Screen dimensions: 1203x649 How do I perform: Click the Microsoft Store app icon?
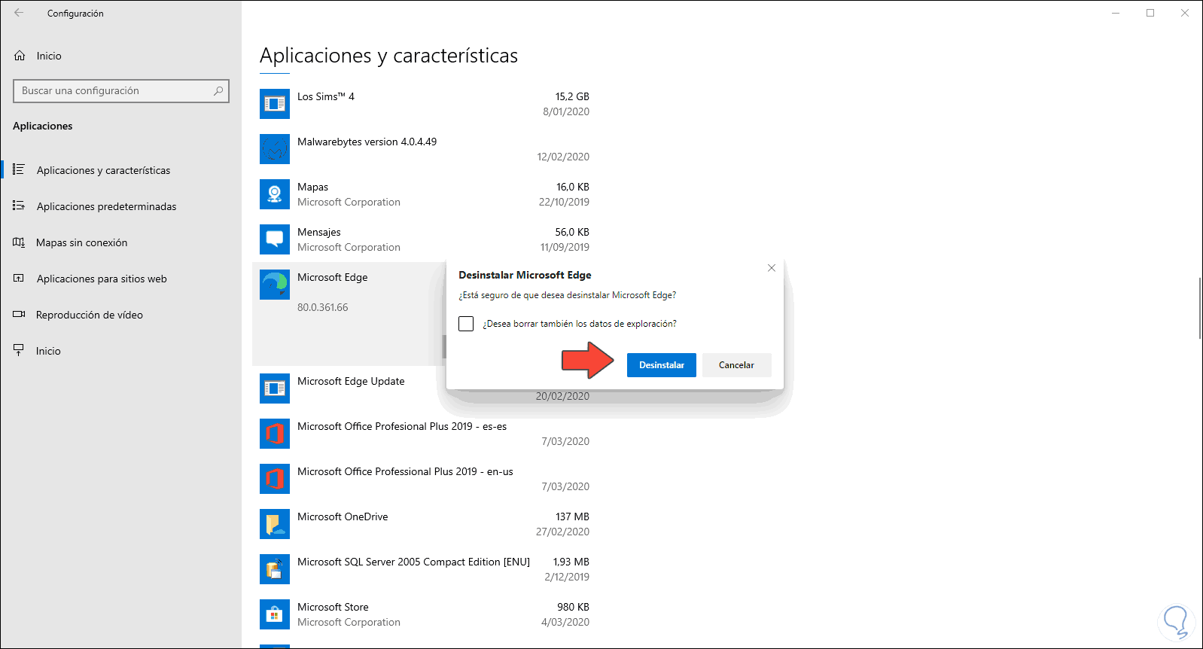(275, 614)
